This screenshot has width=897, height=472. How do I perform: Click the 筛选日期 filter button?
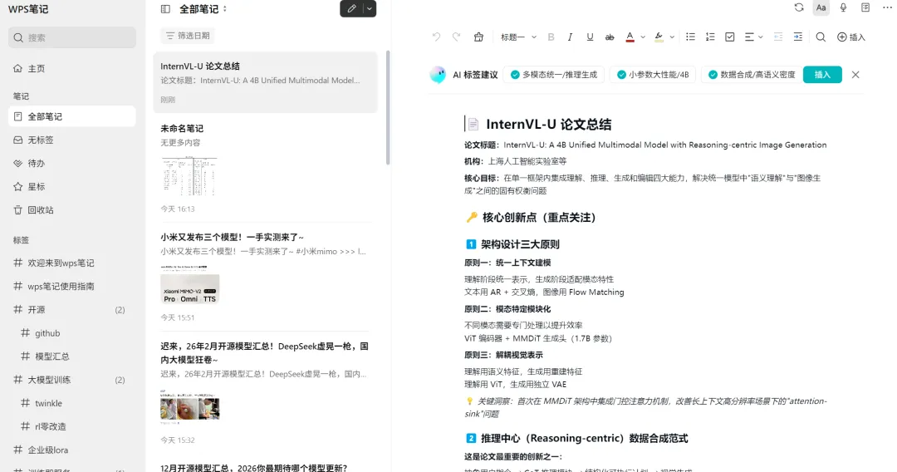188,36
